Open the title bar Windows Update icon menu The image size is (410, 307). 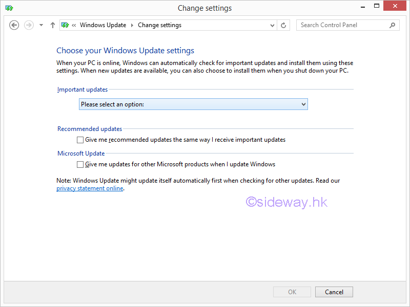click(9, 8)
